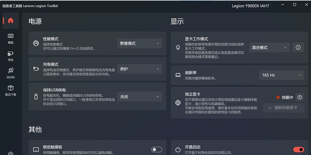The width and height of the screenshot is (311, 155).
Task: Click the 开盖启动 power icon
Action: pos(178,150)
